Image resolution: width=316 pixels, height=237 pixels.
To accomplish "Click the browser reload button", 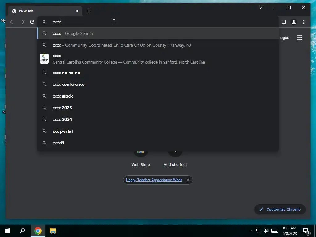I will pyautogui.click(x=32, y=22).
